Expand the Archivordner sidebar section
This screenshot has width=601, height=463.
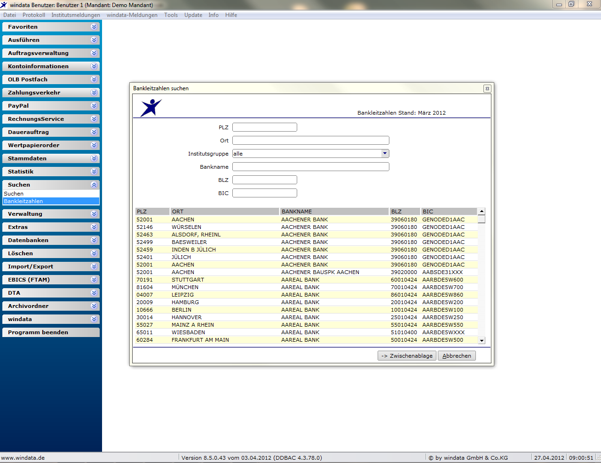[51, 306]
